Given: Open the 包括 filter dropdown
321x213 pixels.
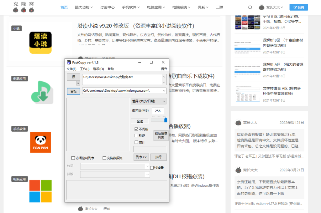Looking at the screenshot, I should [x=115, y=166].
